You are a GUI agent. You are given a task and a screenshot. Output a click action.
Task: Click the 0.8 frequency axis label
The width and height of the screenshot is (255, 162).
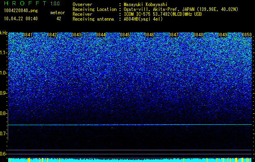pos(3,113)
